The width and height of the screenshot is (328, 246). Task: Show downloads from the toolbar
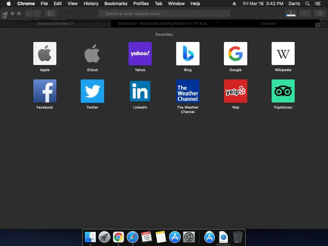(x=291, y=13)
